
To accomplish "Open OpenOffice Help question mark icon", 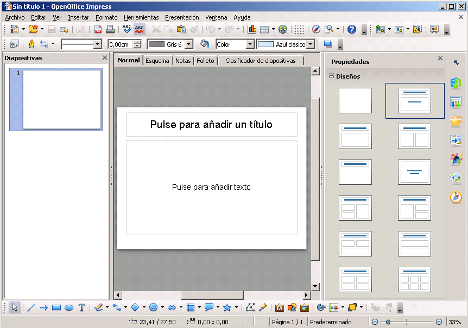I will pyautogui.click(x=352, y=29).
